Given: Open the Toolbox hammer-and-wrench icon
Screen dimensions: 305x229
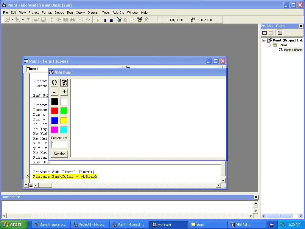Looking at the screenshot, I should coord(146,20).
